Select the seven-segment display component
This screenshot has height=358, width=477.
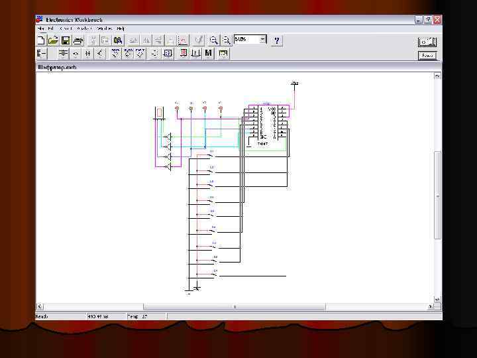point(160,113)
